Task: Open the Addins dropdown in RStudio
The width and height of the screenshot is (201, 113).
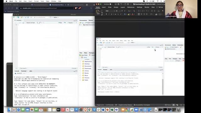Action: click(56, 17)
